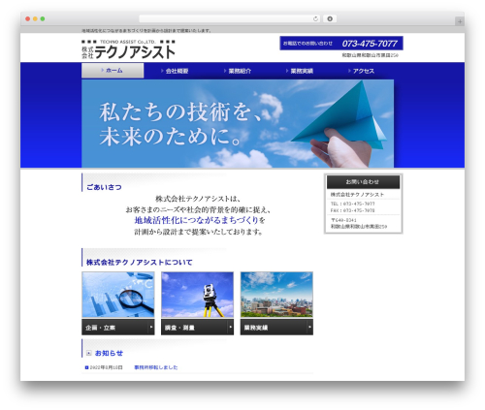485x410 pixels.
Task: Open the 業務実績 navigation tab
Action: click(300, 71)
